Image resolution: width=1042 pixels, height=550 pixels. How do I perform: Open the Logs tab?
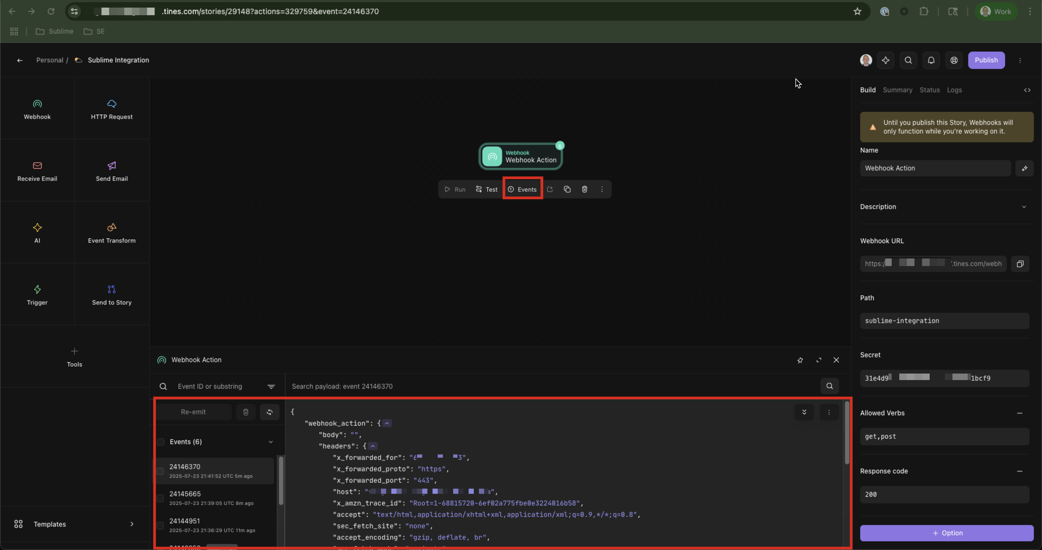pyautogui.click(x=954, y=90)
